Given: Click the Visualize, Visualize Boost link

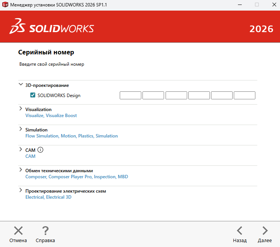Looking at the screenshot, I should (x=51, y=116).
